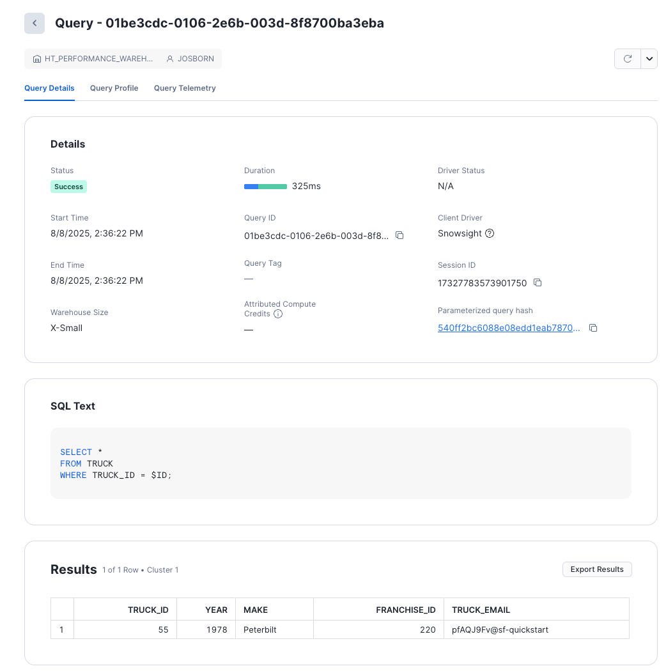Open the Query Telemetry tab

pos(185,88)
